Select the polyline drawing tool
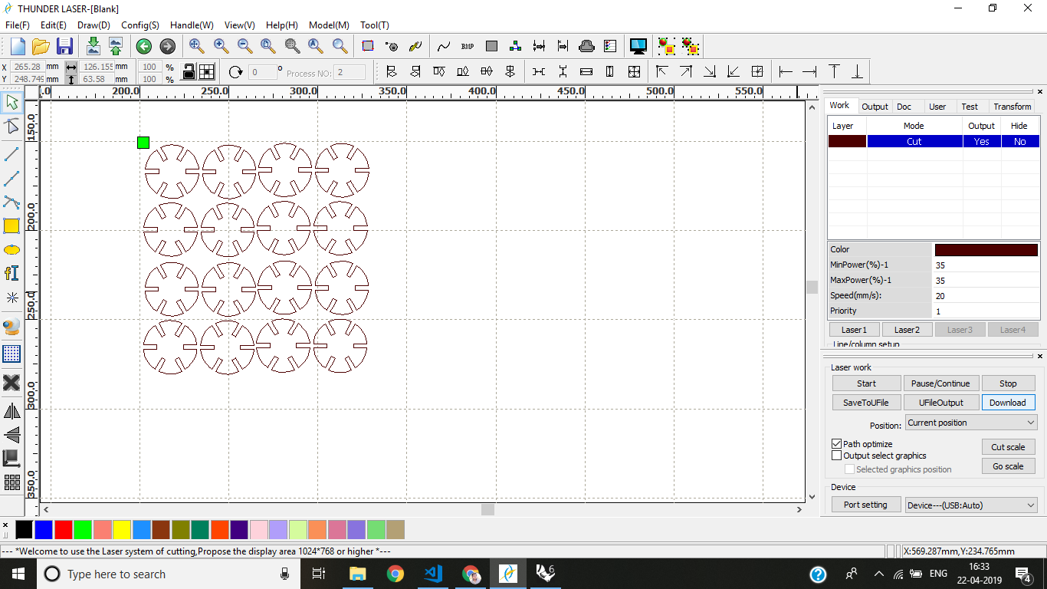This screenshot has width=1047, height=589. [x=11, y=179]
